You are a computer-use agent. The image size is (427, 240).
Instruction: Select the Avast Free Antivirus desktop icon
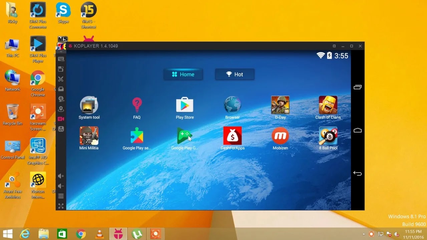point(13,186)
